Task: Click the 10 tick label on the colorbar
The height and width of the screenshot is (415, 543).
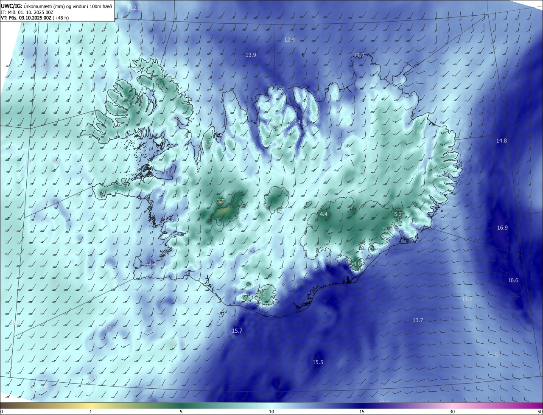Action: pos(271,412)
